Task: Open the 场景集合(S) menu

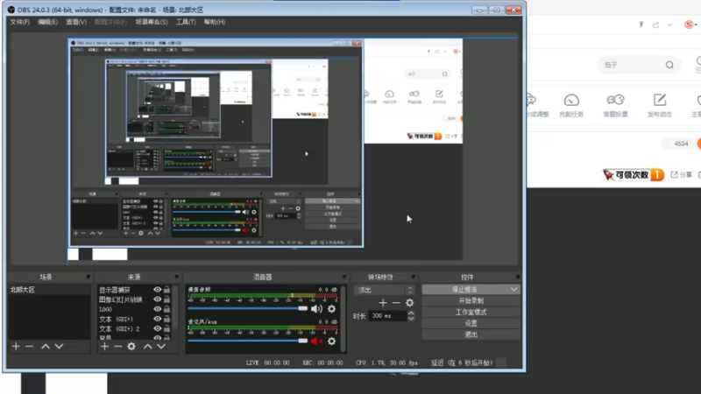Action: click(x=152, y=22)
